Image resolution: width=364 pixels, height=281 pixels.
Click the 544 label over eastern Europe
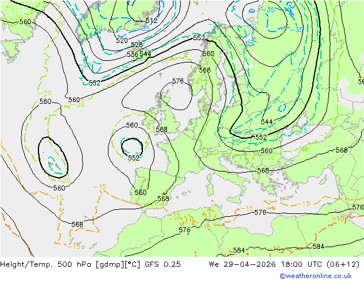click(266, 122)
